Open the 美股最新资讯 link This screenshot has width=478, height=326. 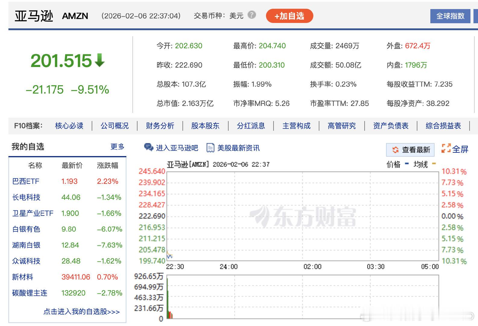pos(239,148)
